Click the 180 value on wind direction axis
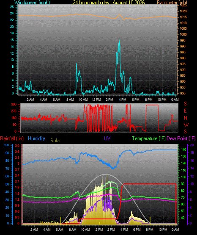This screenshot has height=235, width=197. 14,118
